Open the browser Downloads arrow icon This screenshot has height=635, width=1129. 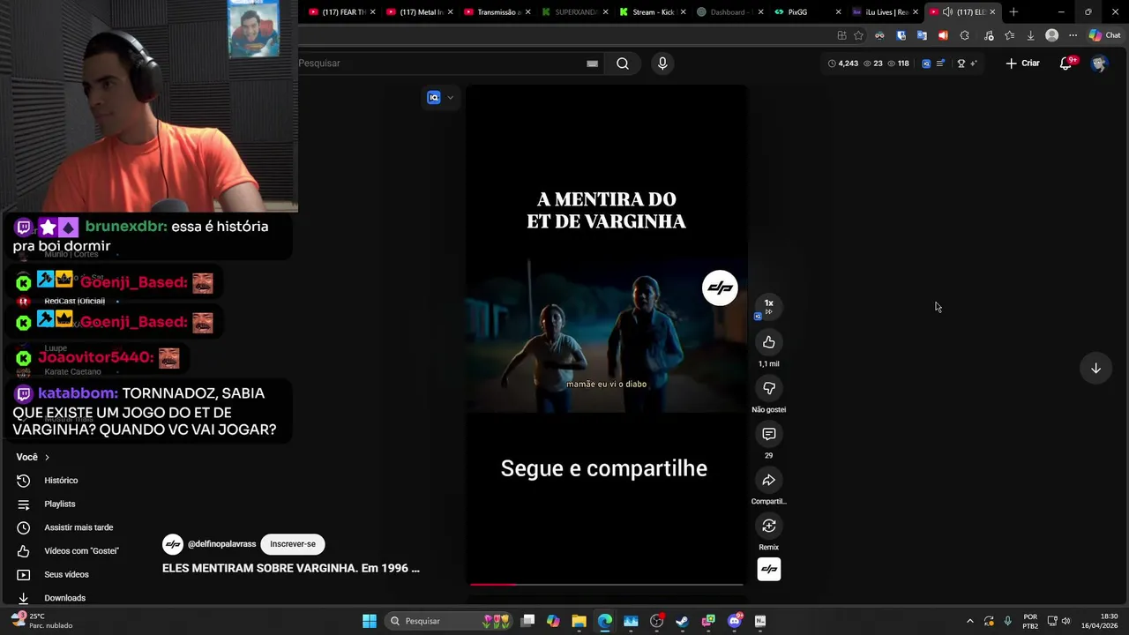[x=1030, y=35]
